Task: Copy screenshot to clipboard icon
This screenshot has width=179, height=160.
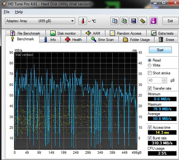Action: tap(124, 21)
